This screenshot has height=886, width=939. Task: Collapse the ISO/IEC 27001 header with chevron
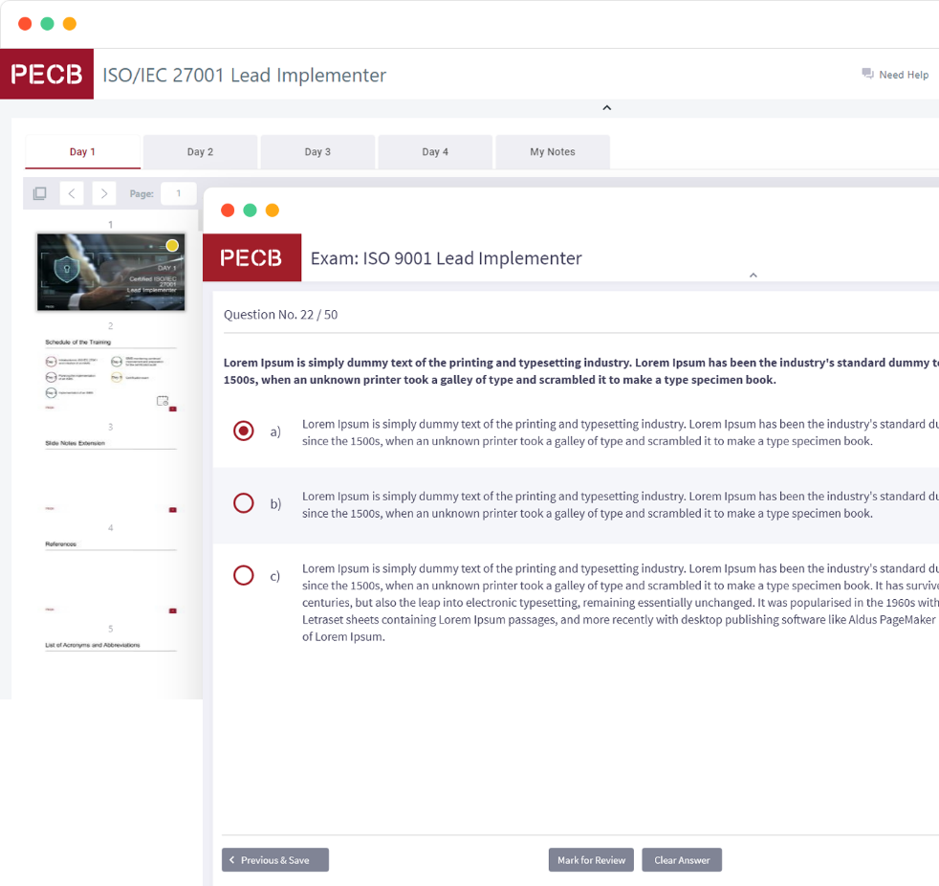click(606, 108)
